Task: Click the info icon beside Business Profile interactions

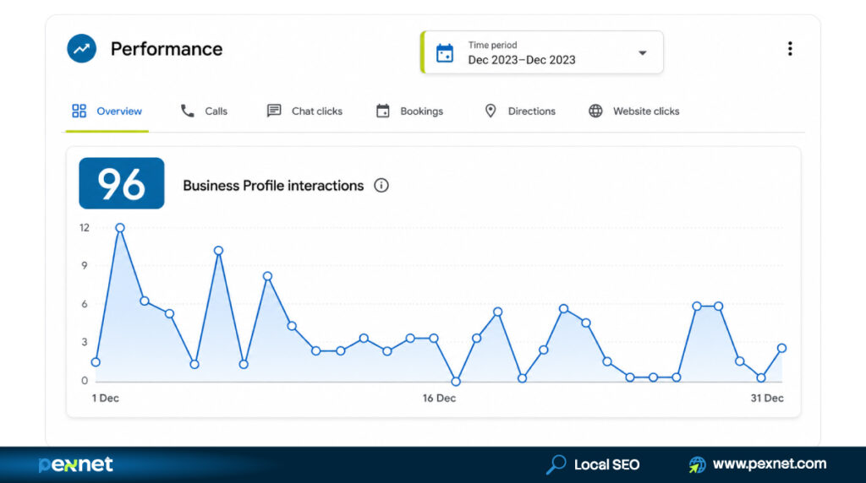Action: point(381,185)
